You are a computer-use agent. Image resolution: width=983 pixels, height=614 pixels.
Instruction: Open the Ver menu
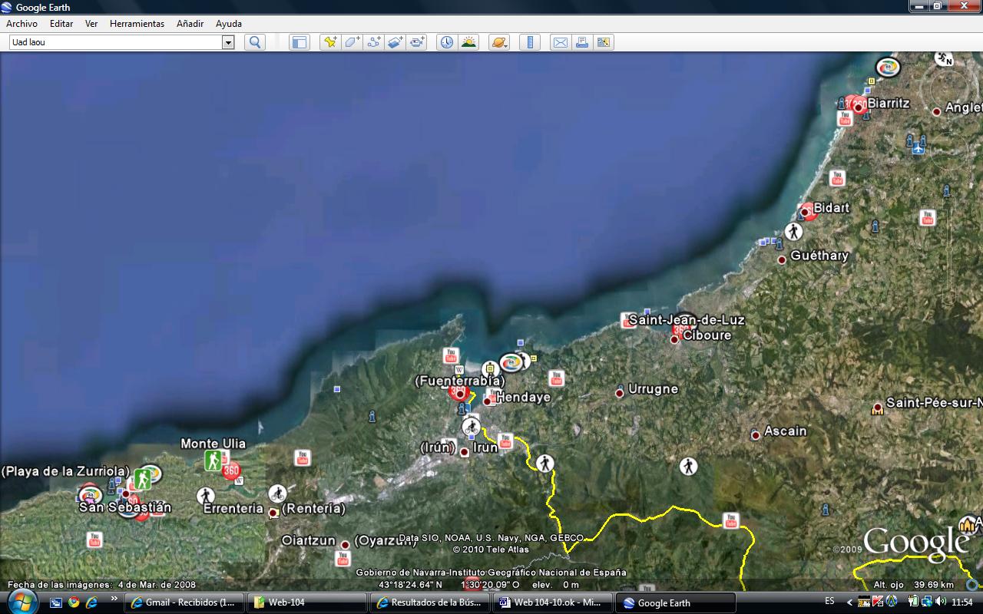91,24
